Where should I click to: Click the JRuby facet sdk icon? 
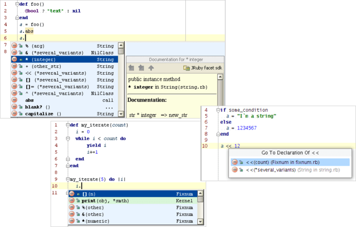187,68
